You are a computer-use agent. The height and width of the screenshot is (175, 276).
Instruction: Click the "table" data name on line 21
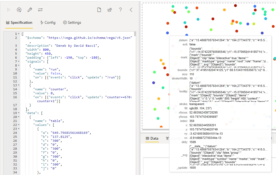tap(55, 121)
